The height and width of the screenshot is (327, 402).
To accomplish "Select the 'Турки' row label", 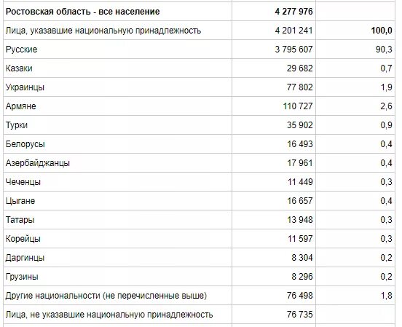I will pos(17,125).
